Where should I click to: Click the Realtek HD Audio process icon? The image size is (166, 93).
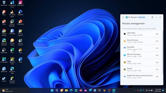(125, 76)
